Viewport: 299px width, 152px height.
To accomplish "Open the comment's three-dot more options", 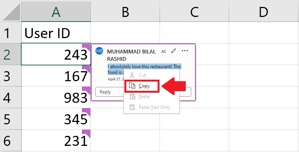I will [185, 51].
